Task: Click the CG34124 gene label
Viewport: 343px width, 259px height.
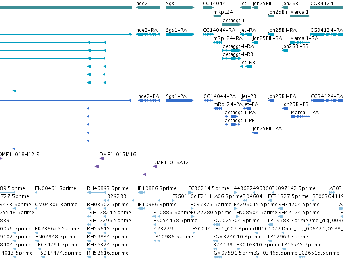Action: click(x=322, y=4)
